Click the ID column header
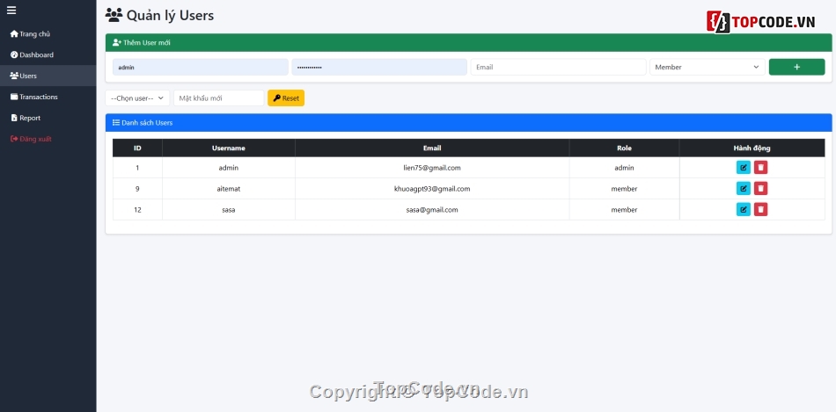 [137, 148]
